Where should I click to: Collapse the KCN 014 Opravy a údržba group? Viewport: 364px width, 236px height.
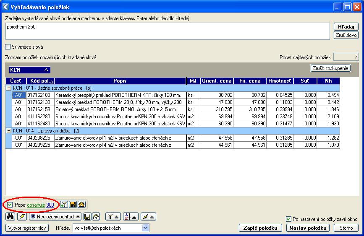point(8,131)
